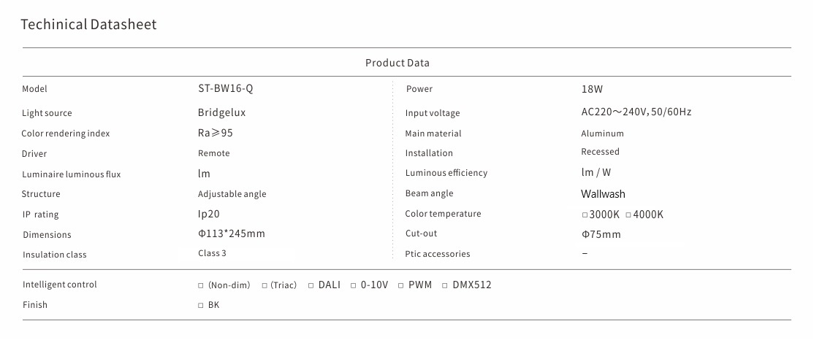The height and width of the screenshot is (340, 814).
Task: Check the 3000K color temperature box
Action: pos(585,215)
